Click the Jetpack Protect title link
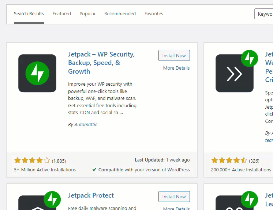Image resolution: width=273 pixels, height=210 pixels. click(91, 195)
